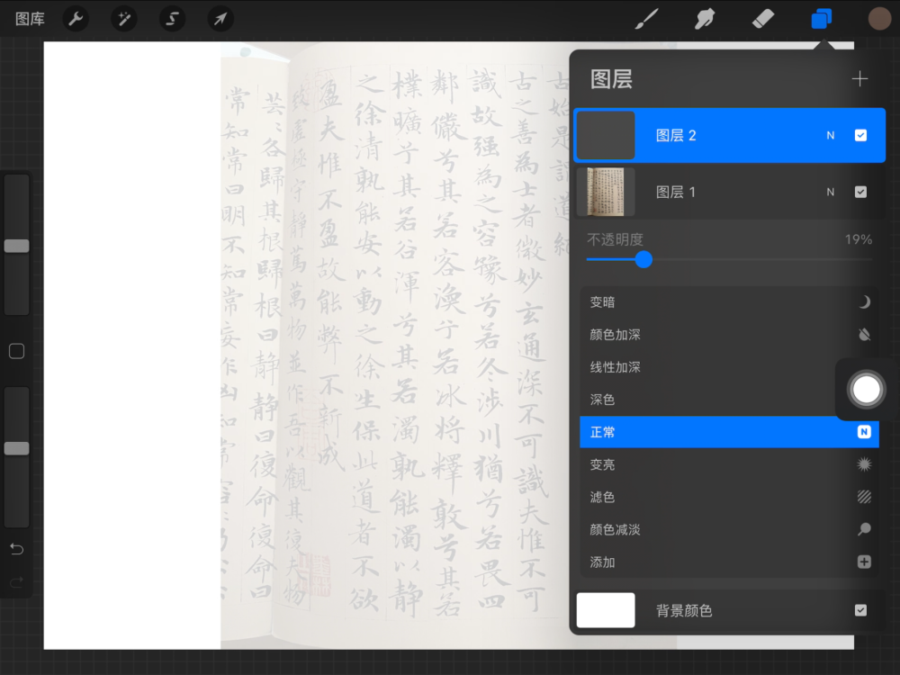The image size is (900, 675).
Task: Select the Paintbrush tool
Action: (646, 19)
